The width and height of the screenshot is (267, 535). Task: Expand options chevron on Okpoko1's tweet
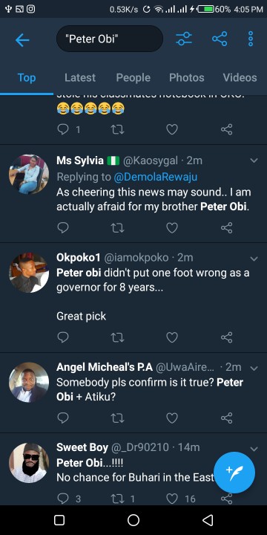[254, 259]
